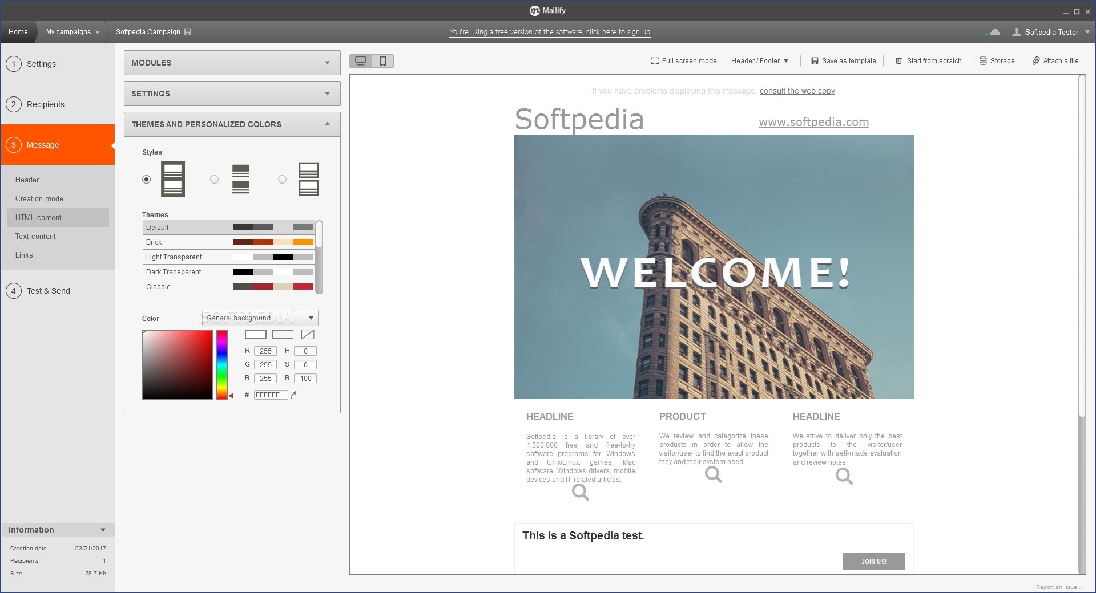1096x593 pixels.
Task: Click the R color value field
Action: pos(265,351)
